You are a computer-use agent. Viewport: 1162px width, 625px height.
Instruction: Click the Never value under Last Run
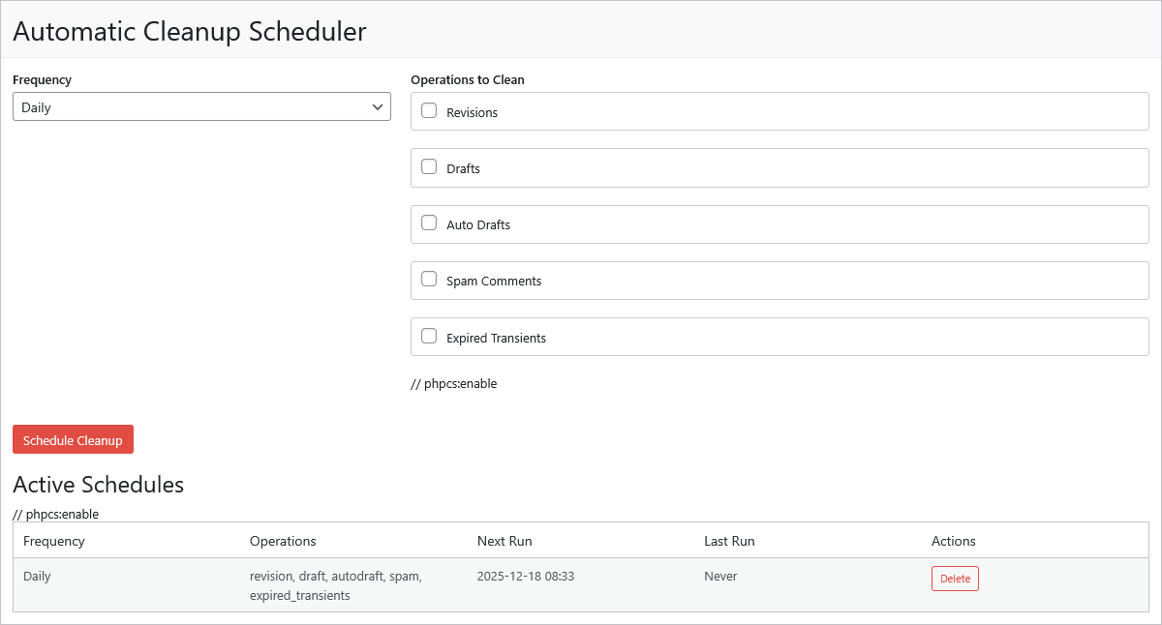tap(720, 577)
